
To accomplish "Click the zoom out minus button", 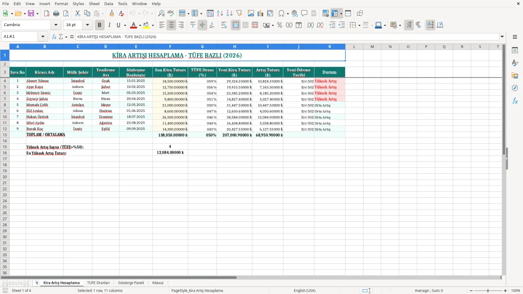I will [x=471, y=291].
